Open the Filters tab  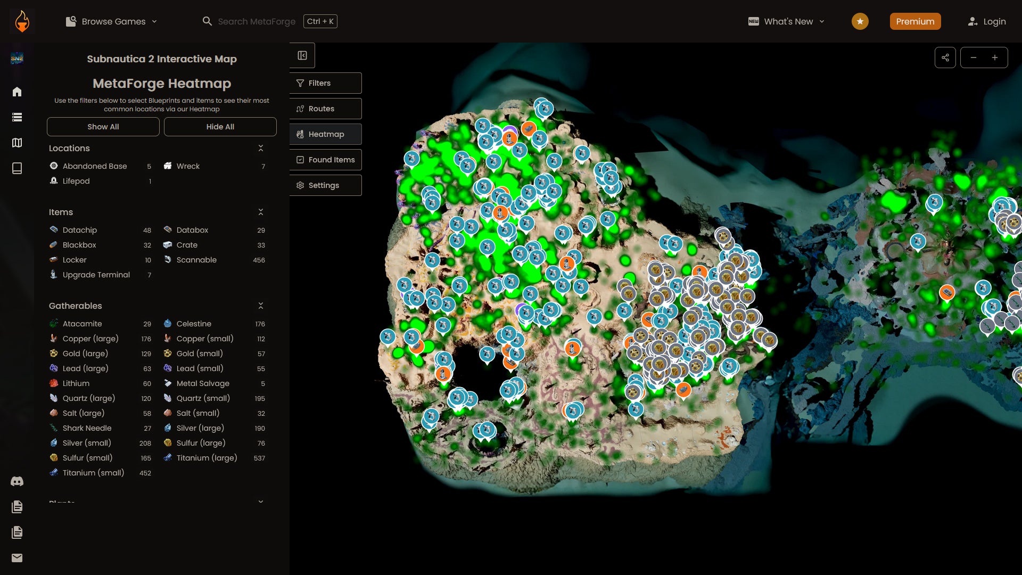[x=326, y=83]
